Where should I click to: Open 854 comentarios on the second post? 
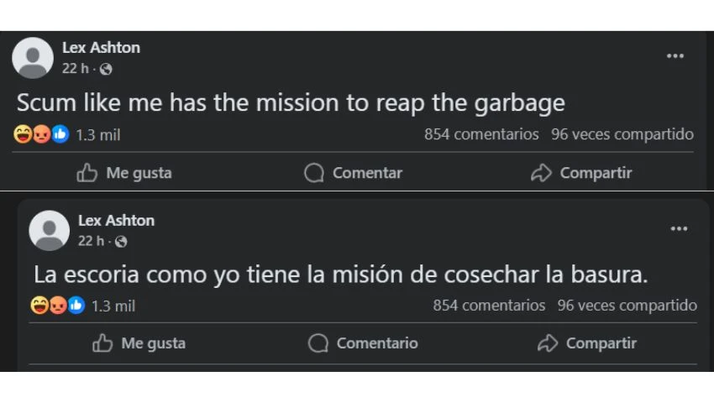click(489, 305)
